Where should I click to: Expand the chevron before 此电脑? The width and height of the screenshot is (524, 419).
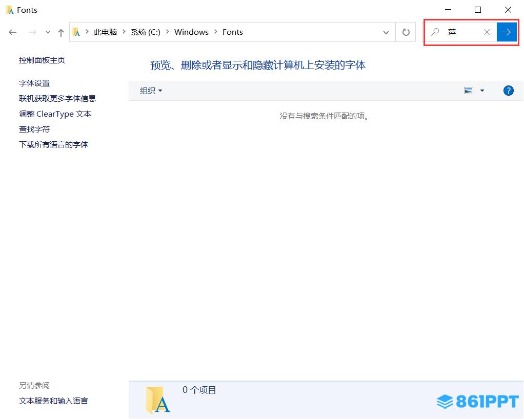[87, 32]
